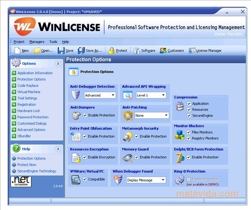The height and width of the screenshot is (210, 251).
Task: Click the .NET compatible logo
Action: (x=21, y=182)
